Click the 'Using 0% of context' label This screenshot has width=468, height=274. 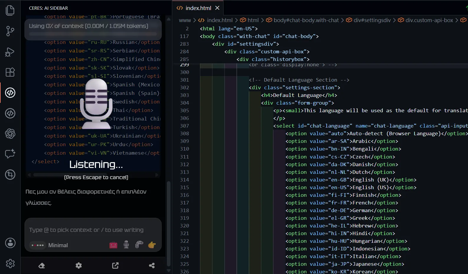coord(88,26)
